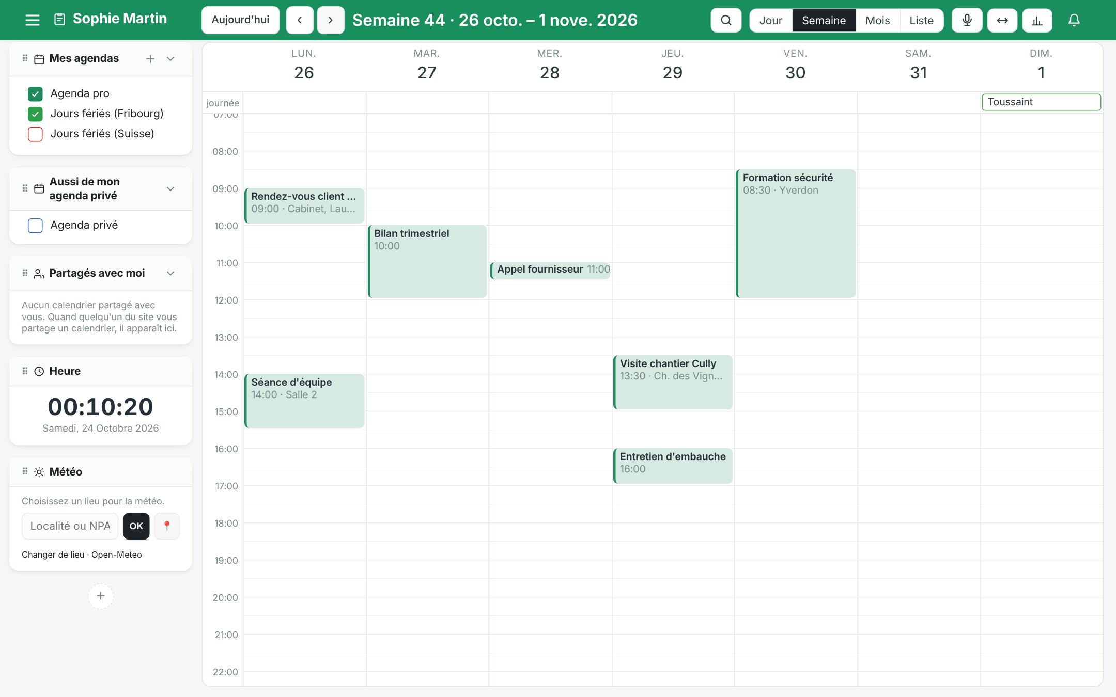
Task: Open the statistics chart icon
Action: (1037, 20)
